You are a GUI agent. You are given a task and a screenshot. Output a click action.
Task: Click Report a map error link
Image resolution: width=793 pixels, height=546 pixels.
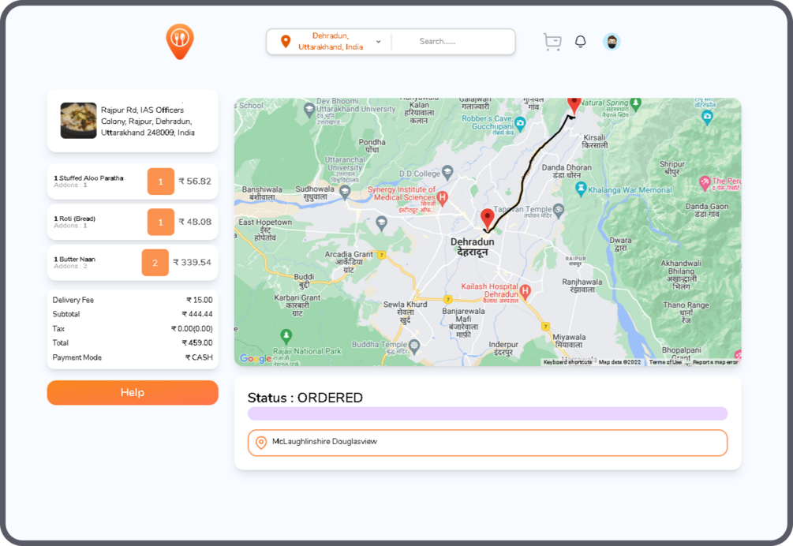click(715, 362)
